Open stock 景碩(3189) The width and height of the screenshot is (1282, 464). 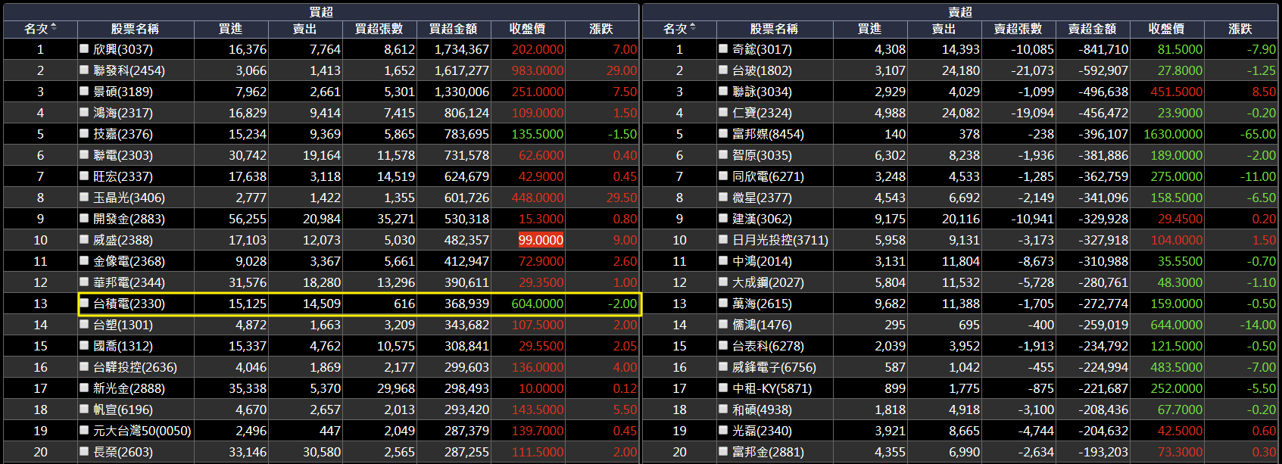pyautogui.click(x=123, y=92)
